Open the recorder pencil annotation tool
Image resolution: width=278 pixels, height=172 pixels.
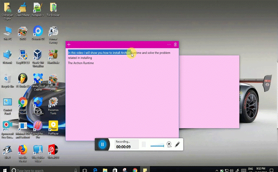pos(177,144)
